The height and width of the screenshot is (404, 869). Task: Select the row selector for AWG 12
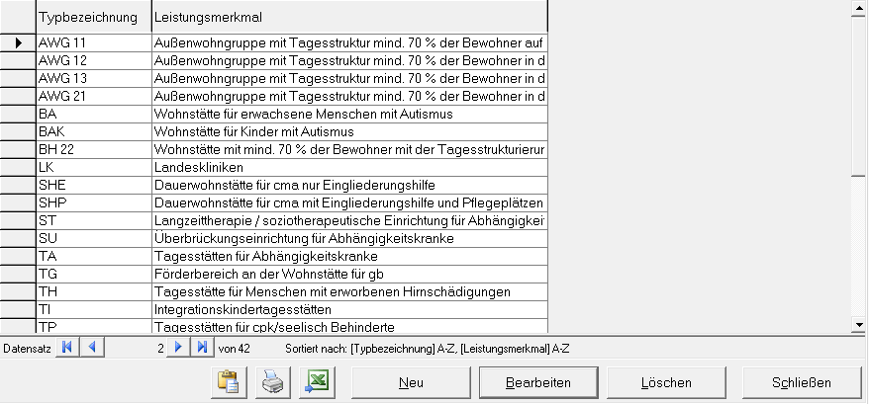point(18,61)
